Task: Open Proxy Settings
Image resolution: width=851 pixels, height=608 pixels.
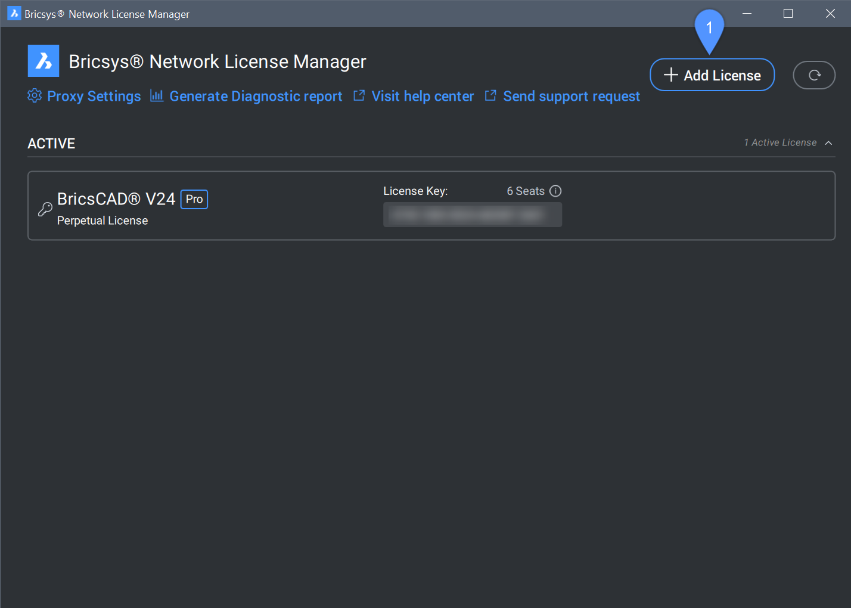Action: [x=94, y=97]
